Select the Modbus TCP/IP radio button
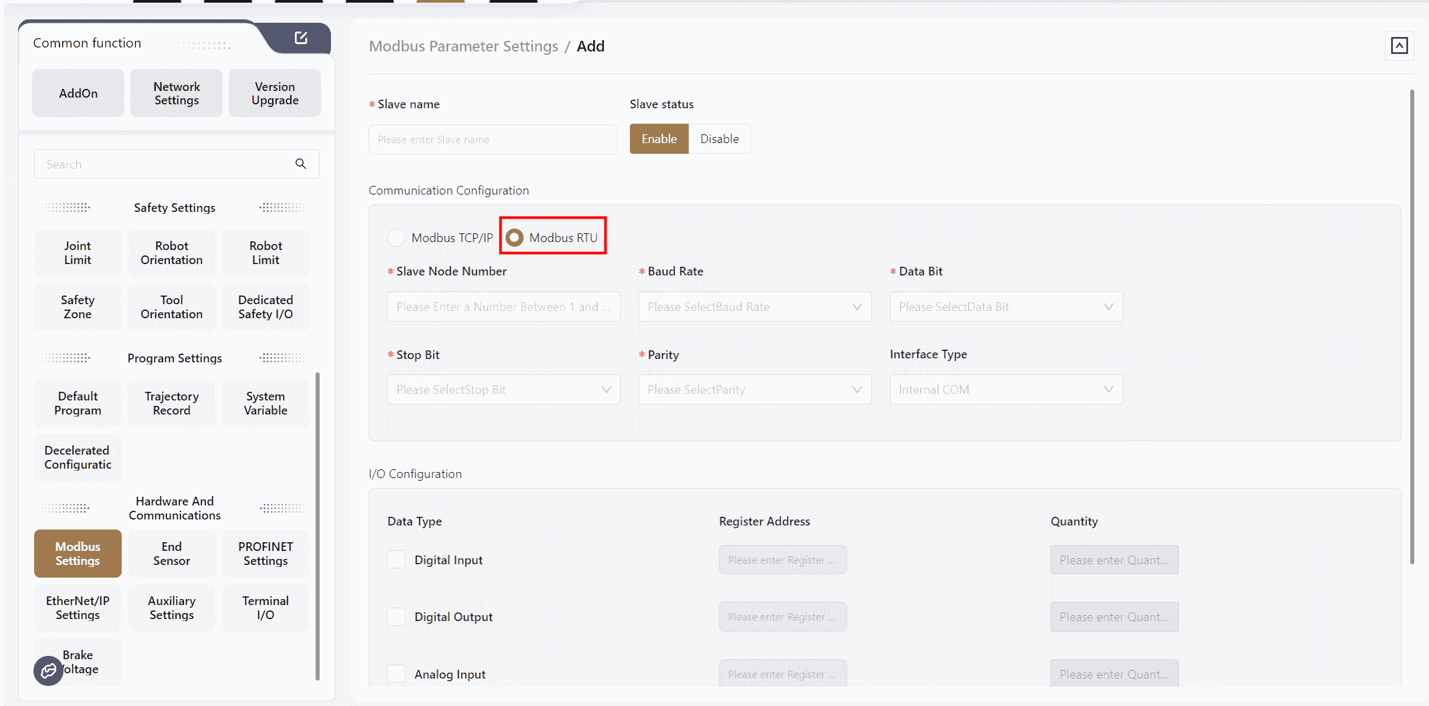The image size is (1429, 706). tap(396, 238)
